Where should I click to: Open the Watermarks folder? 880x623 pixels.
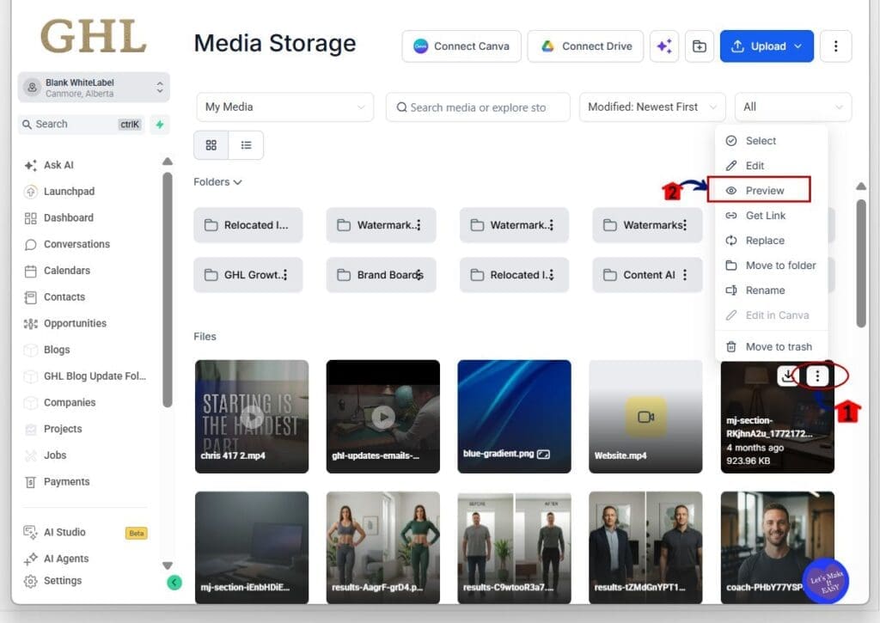(x=647, y=225)
